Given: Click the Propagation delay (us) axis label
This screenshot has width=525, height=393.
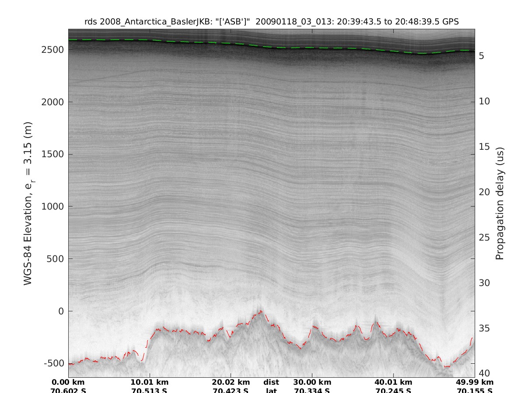Looking at the screenshot, I should click(x=500, y=203).
